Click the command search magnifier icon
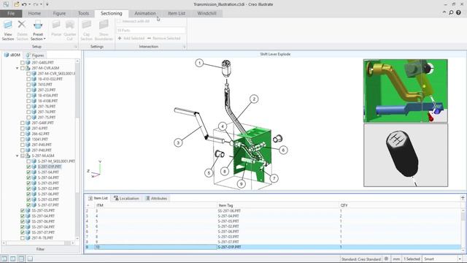This screenshot has width=467, height=263. click(451, 12)
